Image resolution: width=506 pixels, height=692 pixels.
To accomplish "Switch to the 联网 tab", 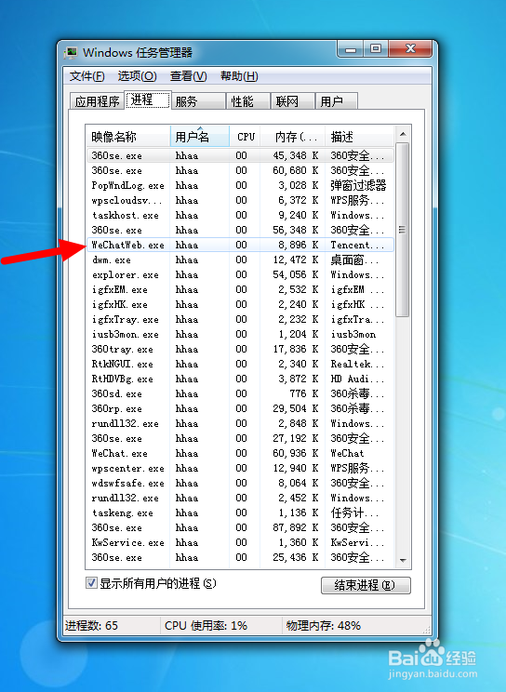I will click(292, 101).
